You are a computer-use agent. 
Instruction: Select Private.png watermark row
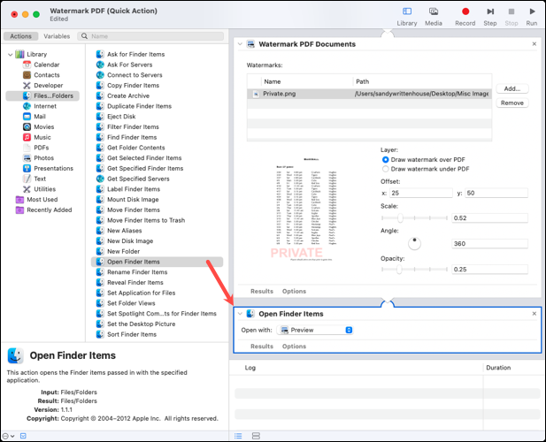369,94
